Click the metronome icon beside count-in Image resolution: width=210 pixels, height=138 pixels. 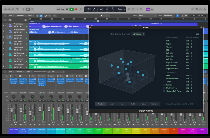tap(152, 9)
